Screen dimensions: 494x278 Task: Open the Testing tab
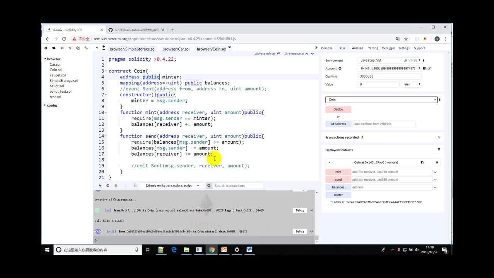click(373, 48)
